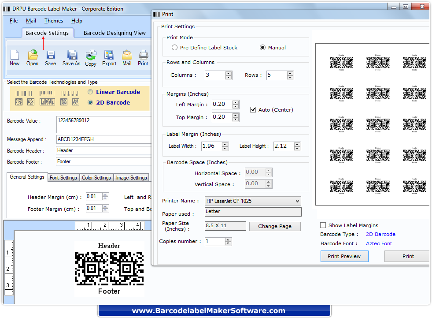Click the Mail toolbar icon
Image resolution: width=432 pixels, height=318 pixels.
127,58
